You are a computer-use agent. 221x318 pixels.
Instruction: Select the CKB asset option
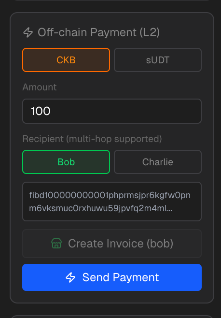point(66,60)
